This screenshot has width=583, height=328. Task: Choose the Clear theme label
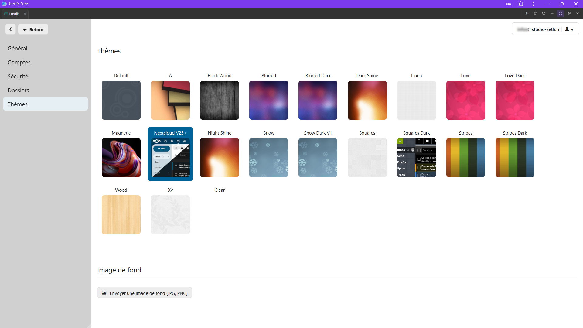pos(220,190)
